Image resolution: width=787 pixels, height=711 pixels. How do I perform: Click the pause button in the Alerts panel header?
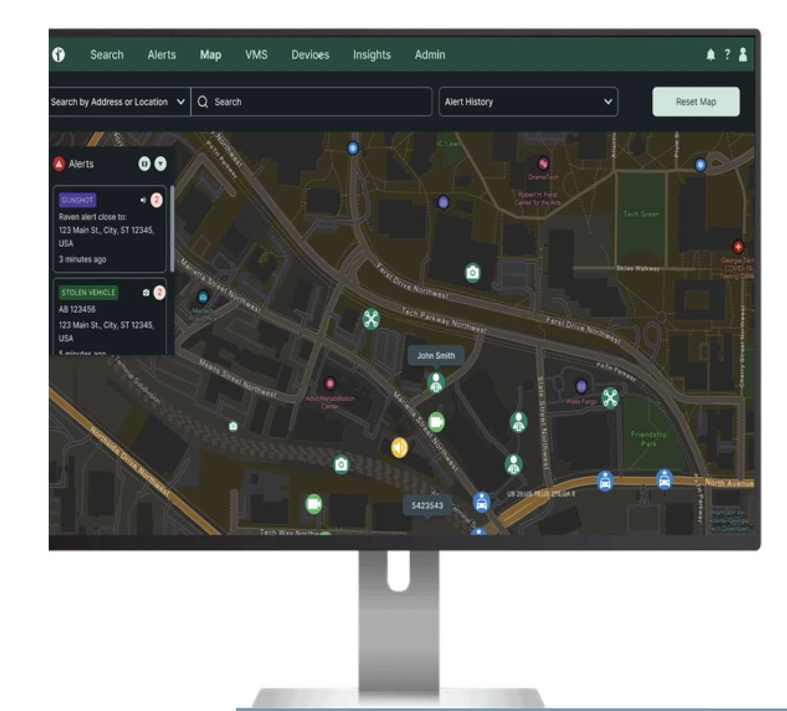(144, 163)
